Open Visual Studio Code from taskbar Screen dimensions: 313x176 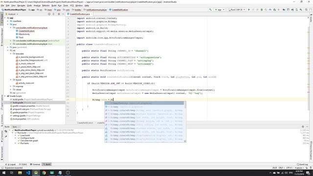28,173
